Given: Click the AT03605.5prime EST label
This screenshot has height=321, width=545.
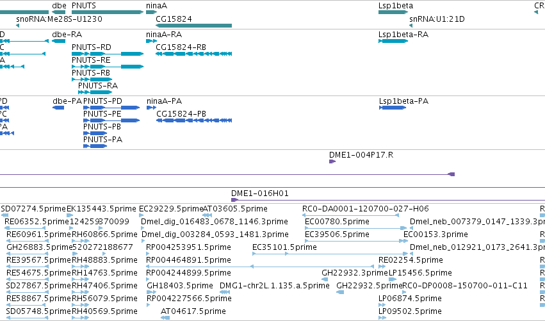Looking at the screenshot, I should (235, 209).
